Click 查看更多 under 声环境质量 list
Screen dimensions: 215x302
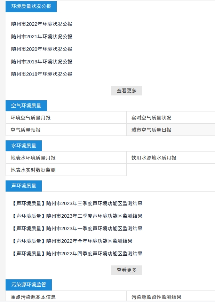tap(127, 270)
